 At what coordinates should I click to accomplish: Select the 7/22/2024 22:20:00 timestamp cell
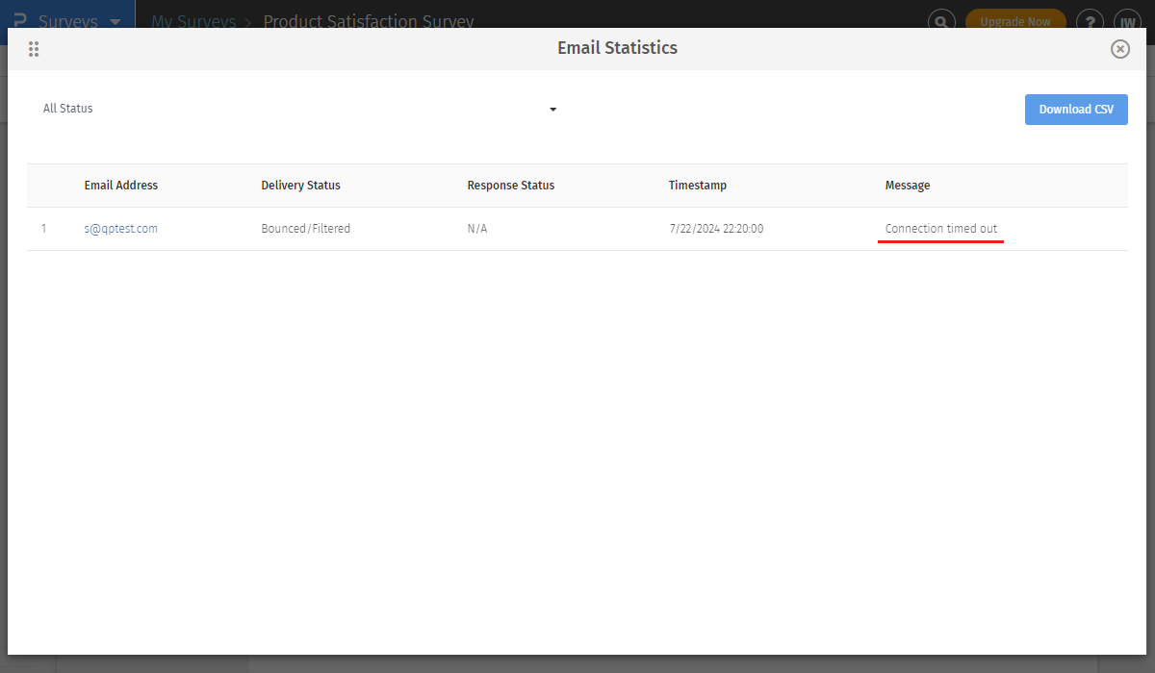click(x=716, y=229)
